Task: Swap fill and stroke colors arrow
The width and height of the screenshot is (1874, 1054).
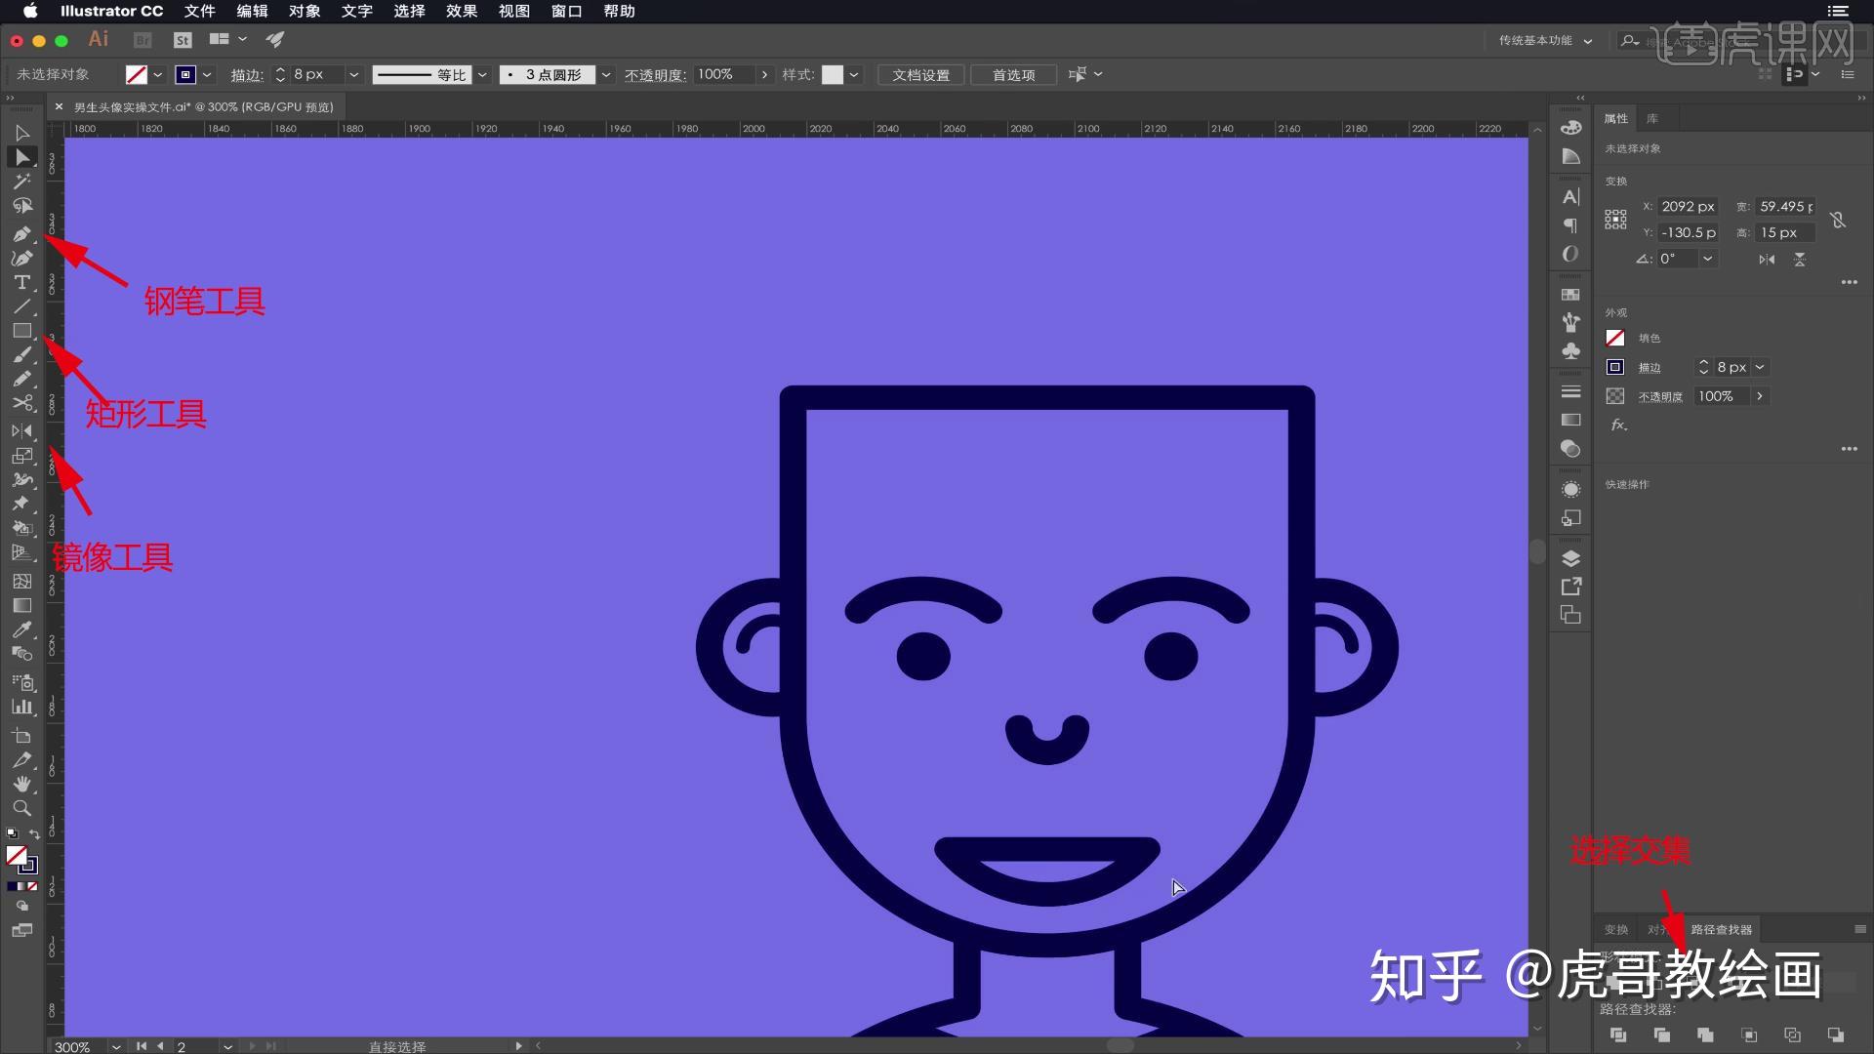Action: pyautogui.click(x=35, y=834)
